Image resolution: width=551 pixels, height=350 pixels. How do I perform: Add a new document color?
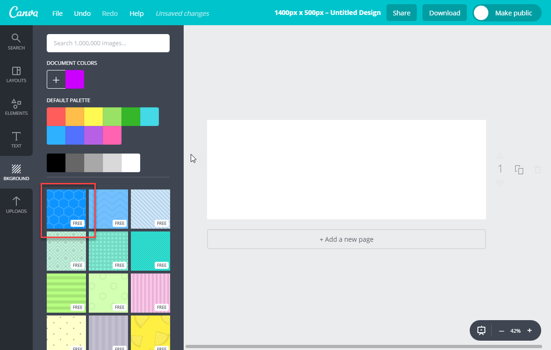coord(56,79)
